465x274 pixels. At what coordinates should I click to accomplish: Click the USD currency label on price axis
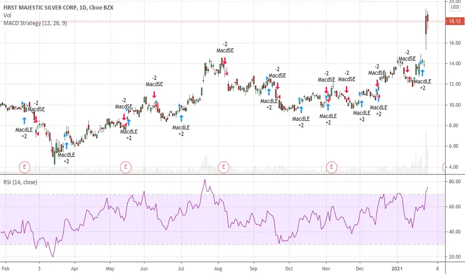click(455, 7)
